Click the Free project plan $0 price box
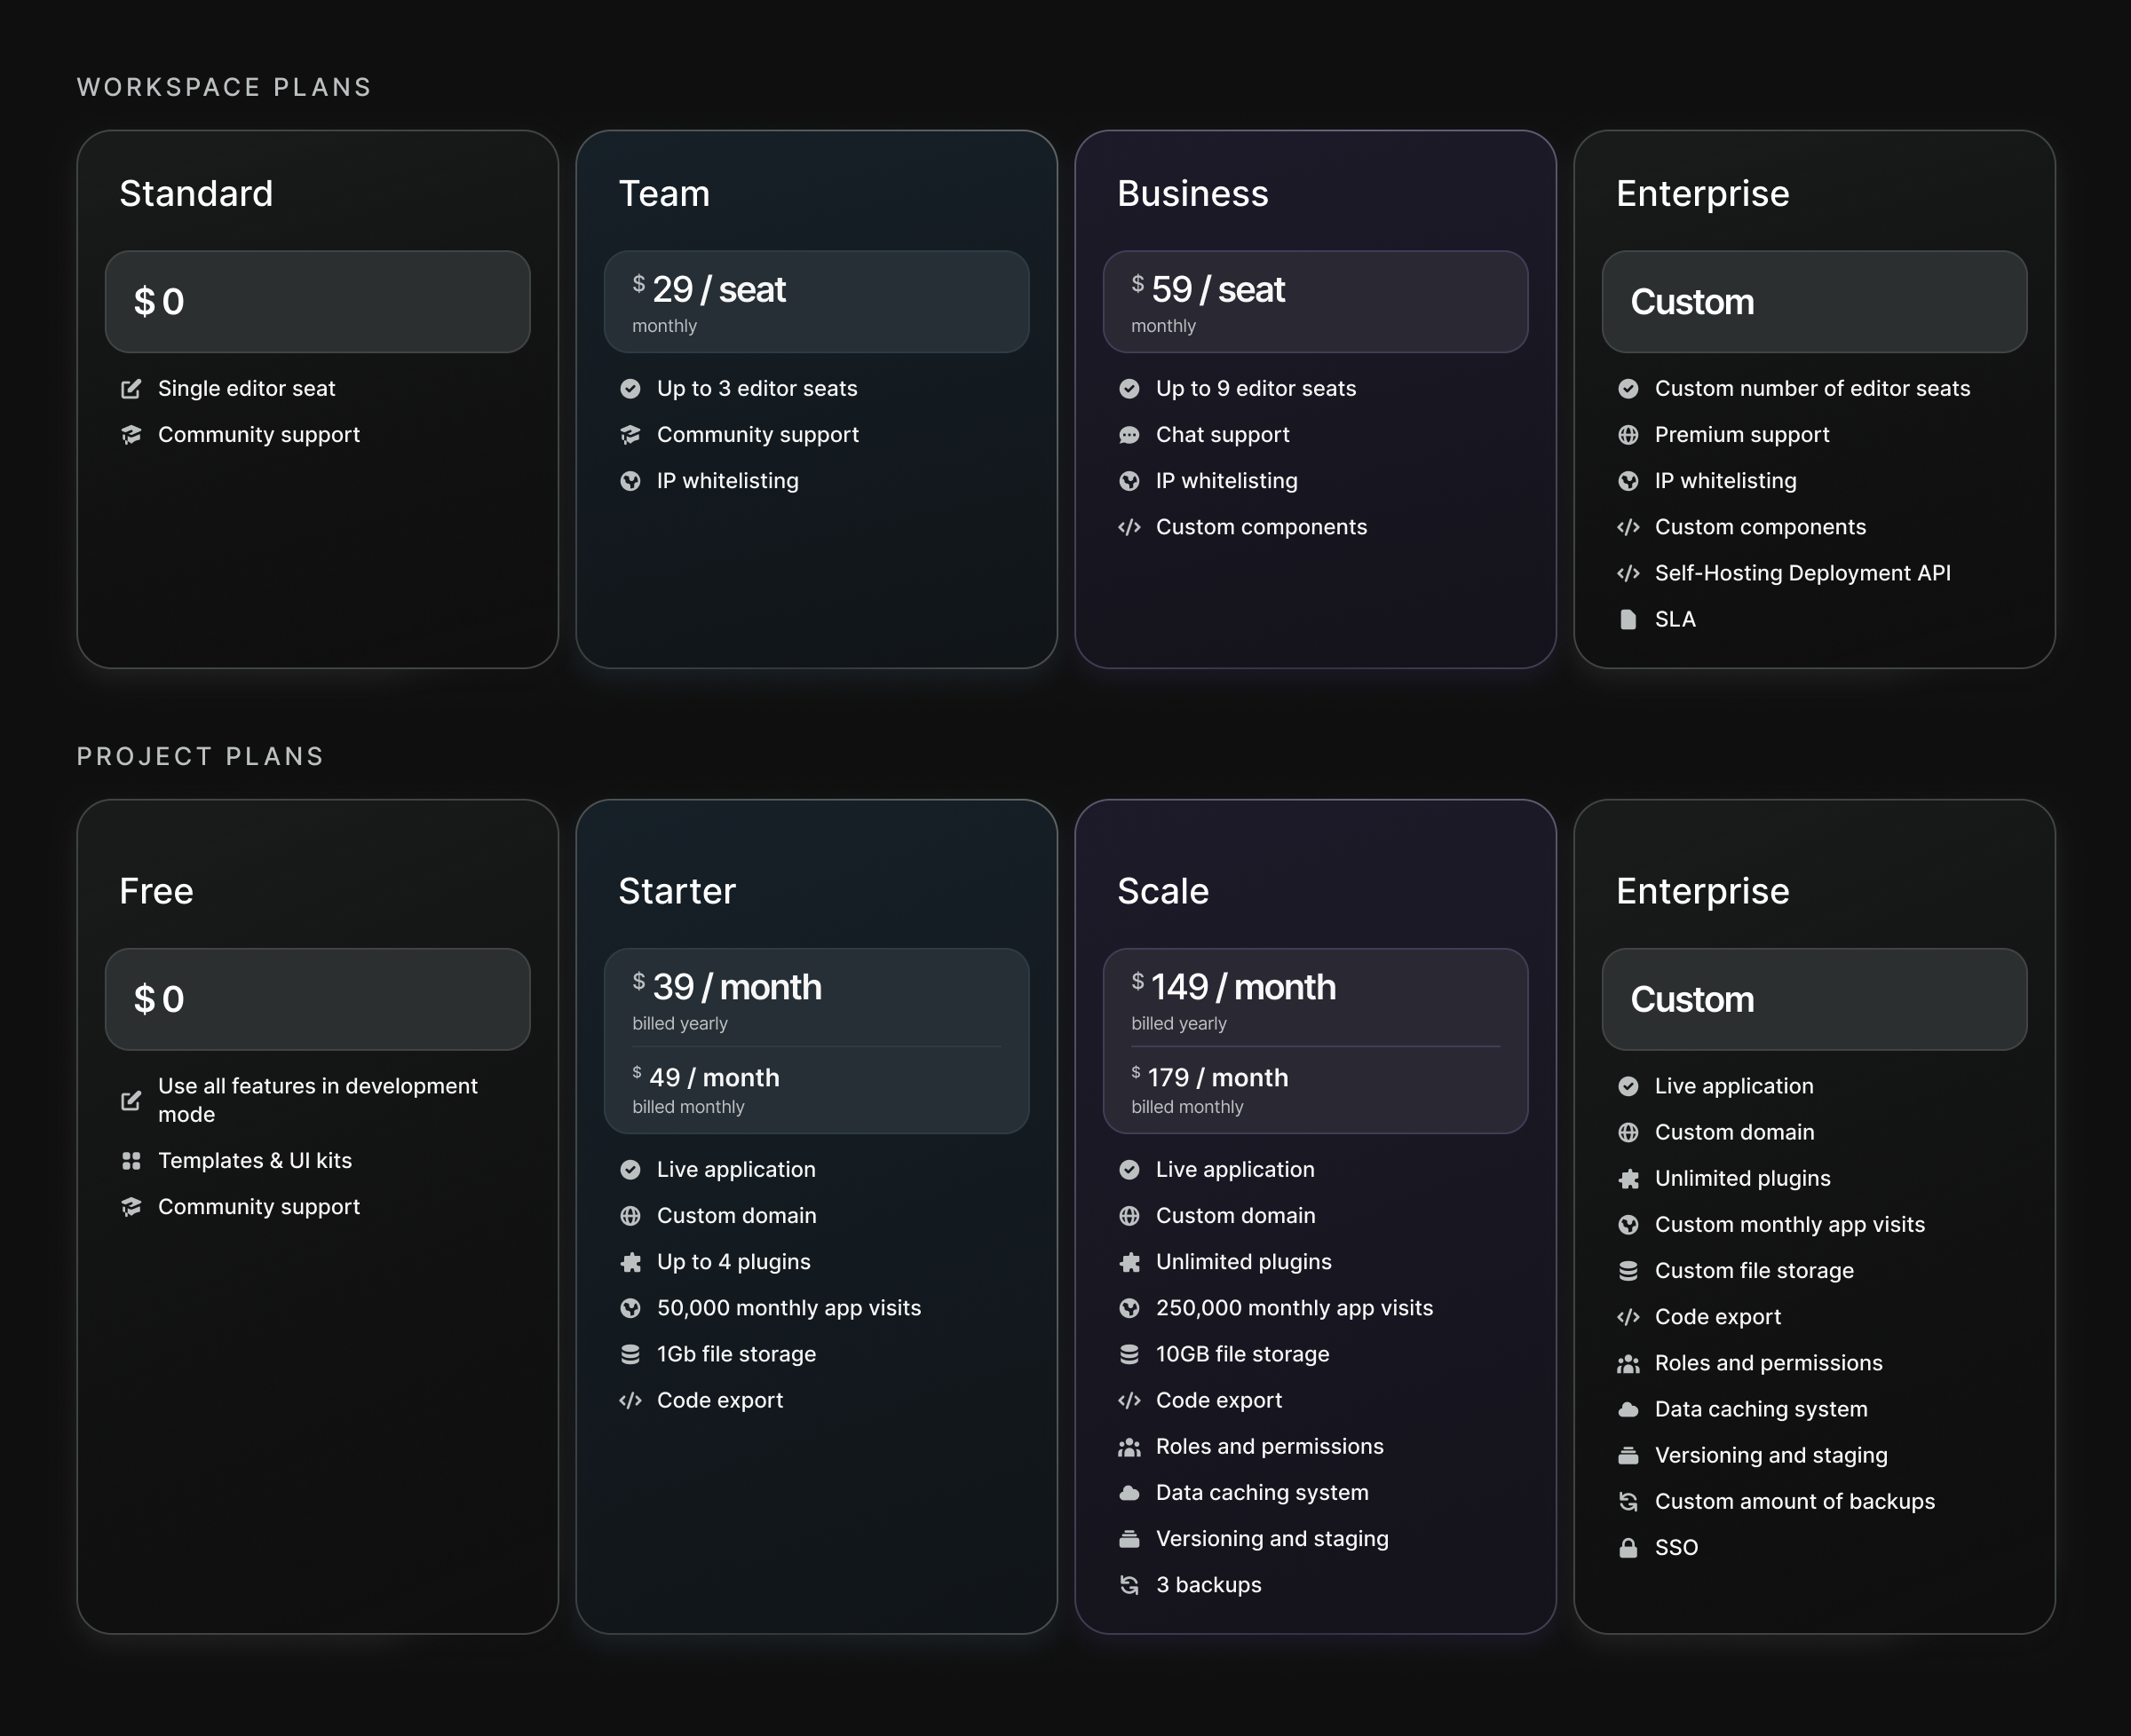The height and width of the screenshot is (1736, 2131). pyautogui.click(x=317, y=999)
